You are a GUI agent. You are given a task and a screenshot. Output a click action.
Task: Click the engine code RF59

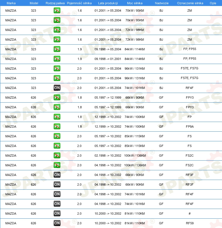click(x=190, y=223)
